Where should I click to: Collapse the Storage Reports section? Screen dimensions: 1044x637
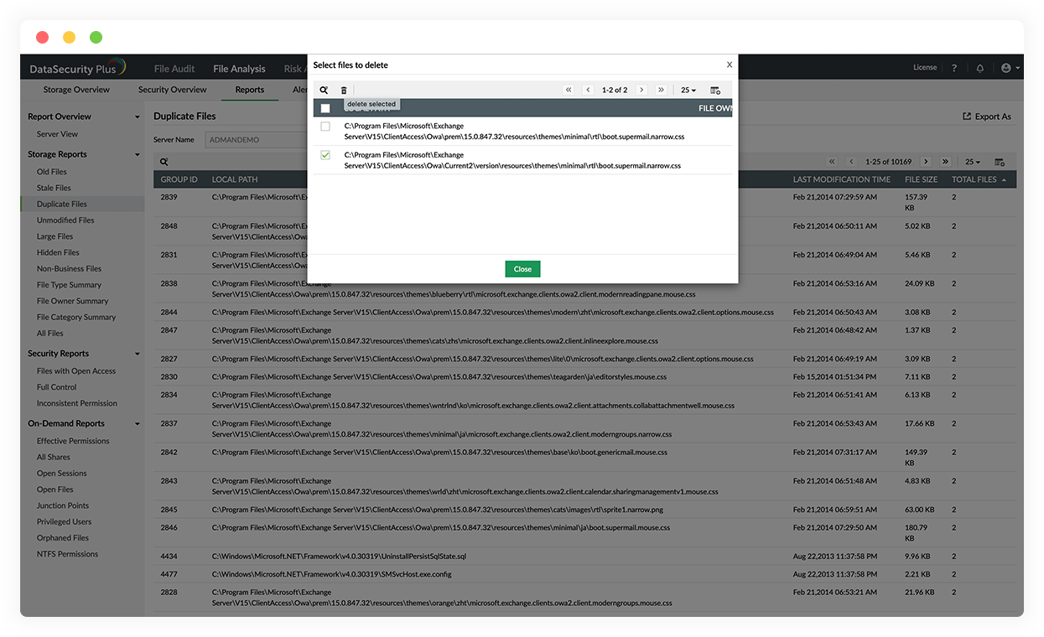point(138,154)
